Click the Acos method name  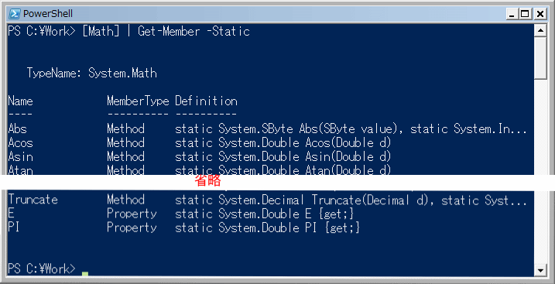click(21, 143)
